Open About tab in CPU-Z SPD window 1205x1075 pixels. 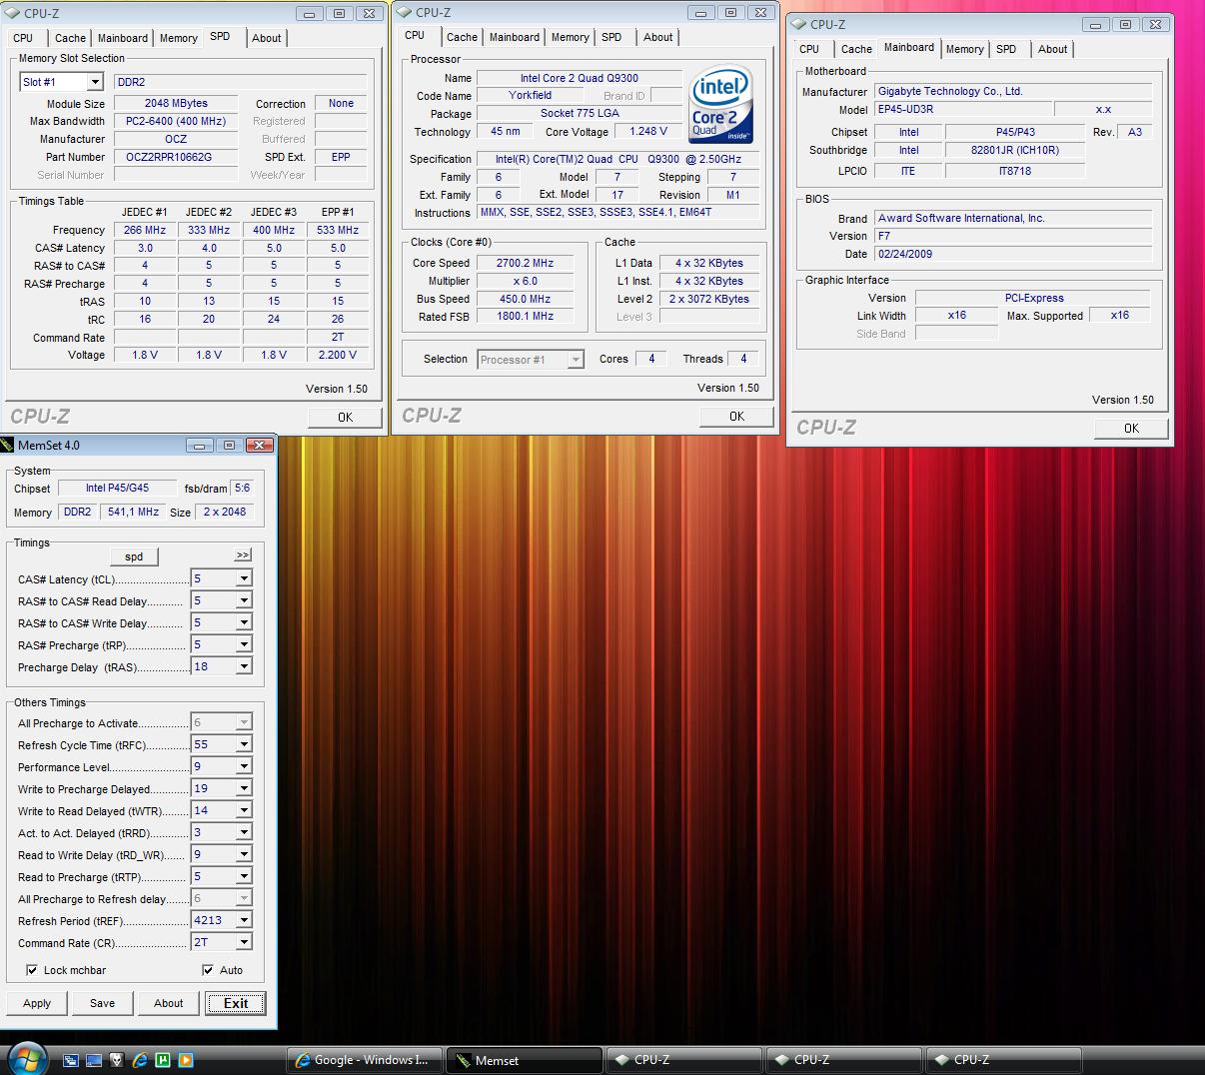(x=266, y=38)
